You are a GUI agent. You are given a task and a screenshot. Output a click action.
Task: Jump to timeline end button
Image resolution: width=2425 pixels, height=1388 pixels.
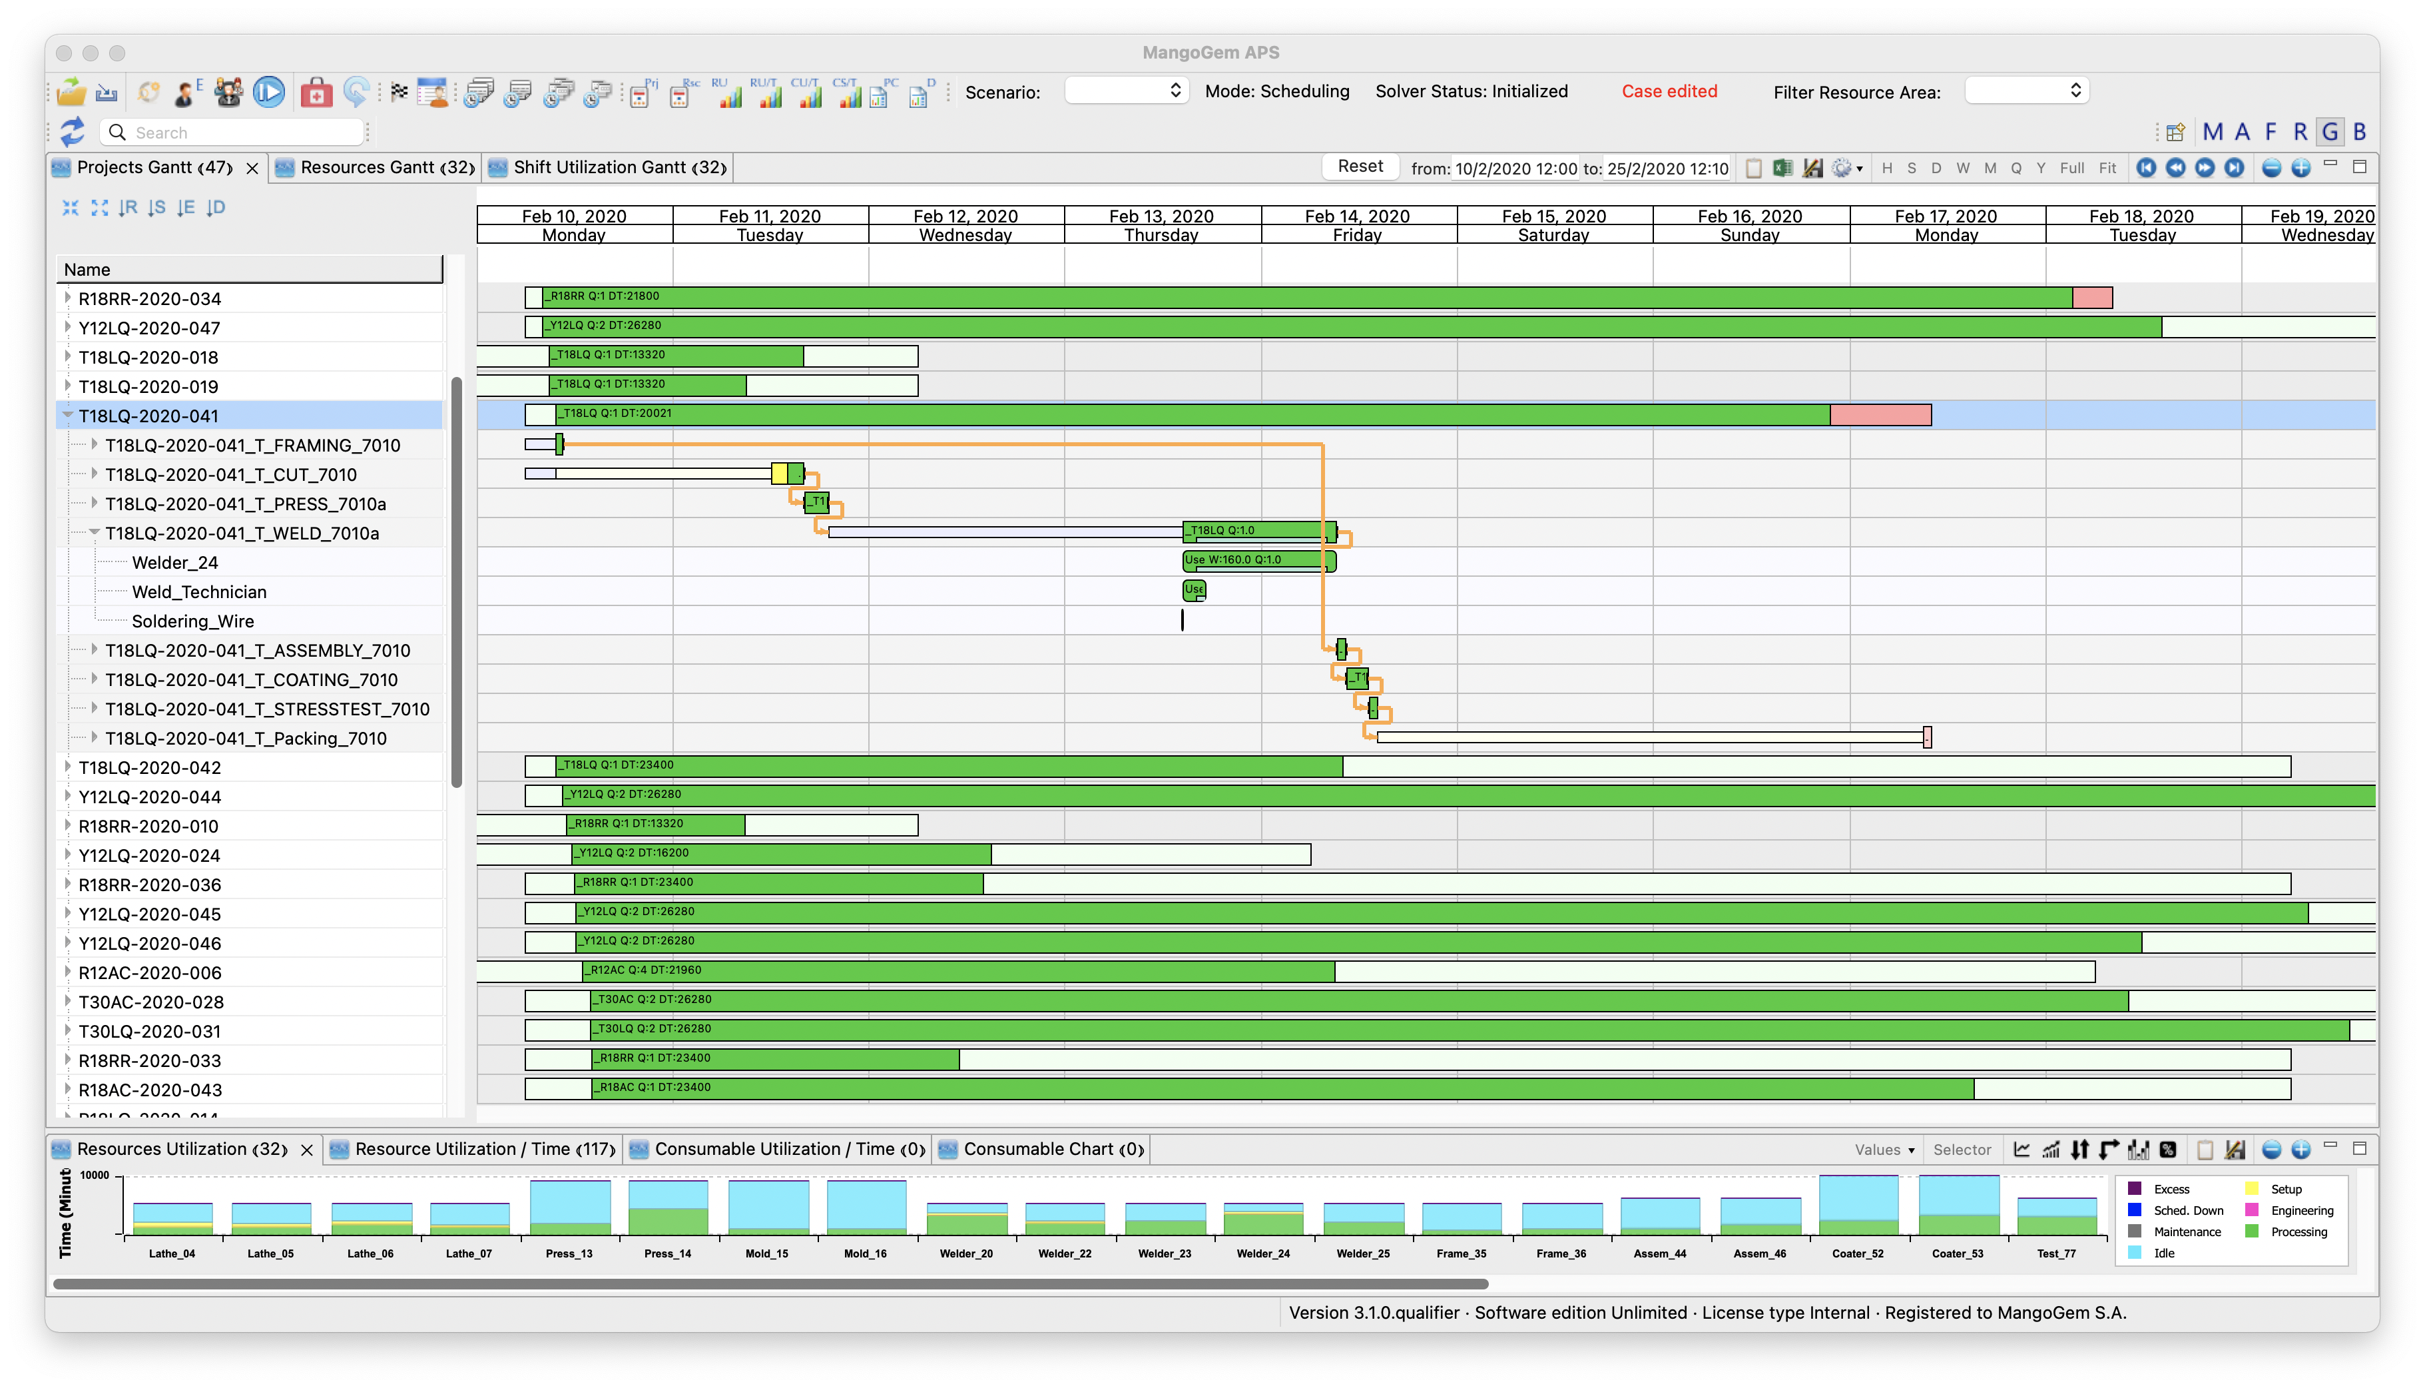click(2235, 168)
